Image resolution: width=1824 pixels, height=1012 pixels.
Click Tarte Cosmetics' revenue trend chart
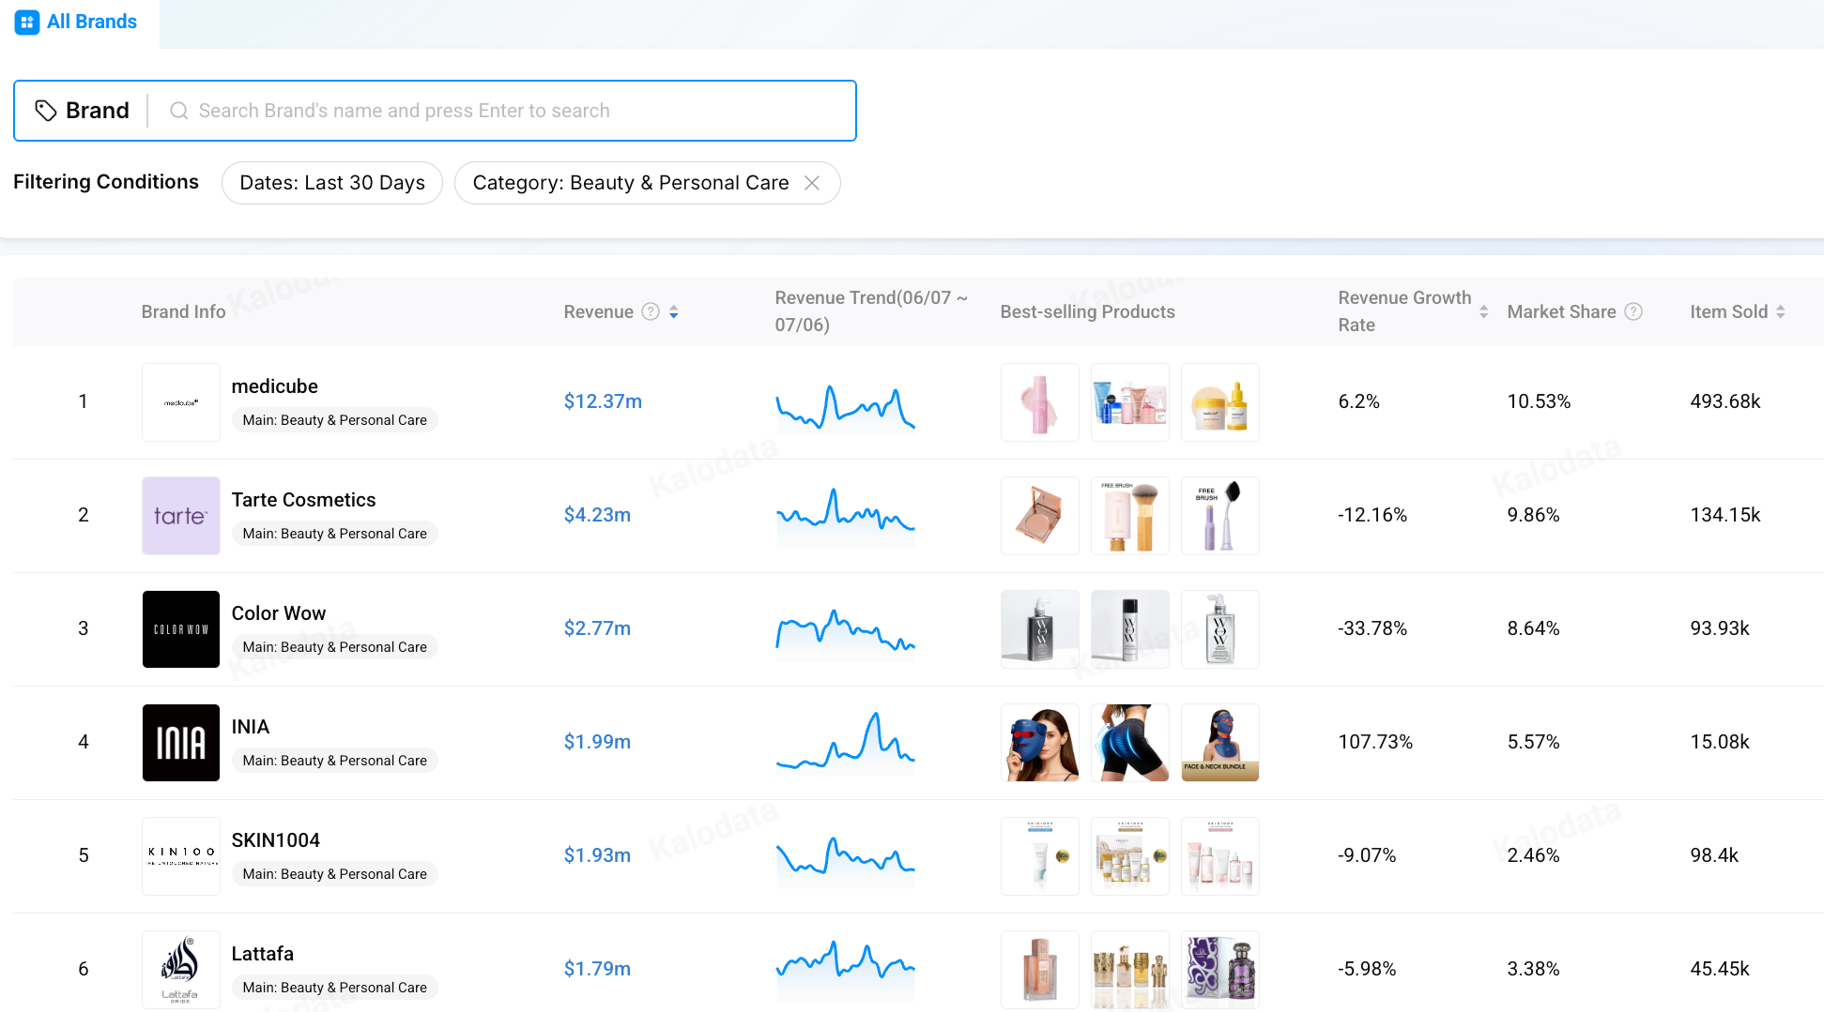click(x=846, y=517)
